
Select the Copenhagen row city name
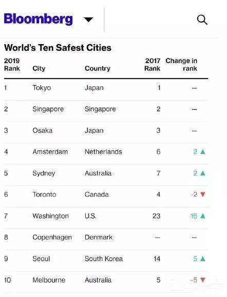[x=52, y=237]
